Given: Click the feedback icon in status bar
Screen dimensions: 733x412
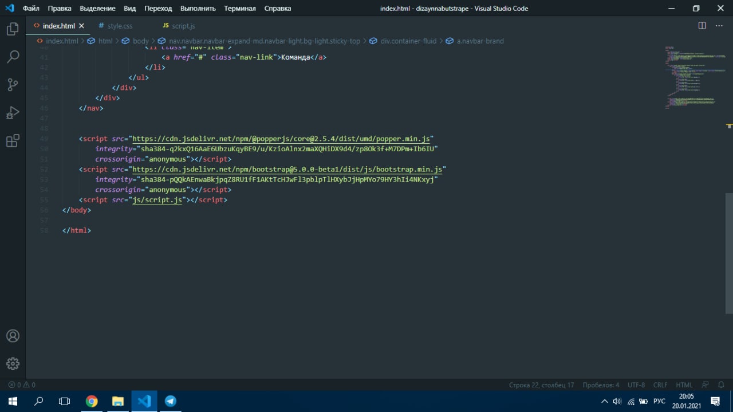Looking at the screenshot, I should coord(706,385).
